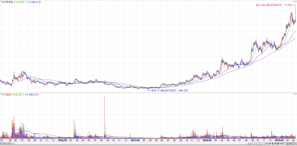Select the 60-day price moving average legend

(x=34, y=2)
